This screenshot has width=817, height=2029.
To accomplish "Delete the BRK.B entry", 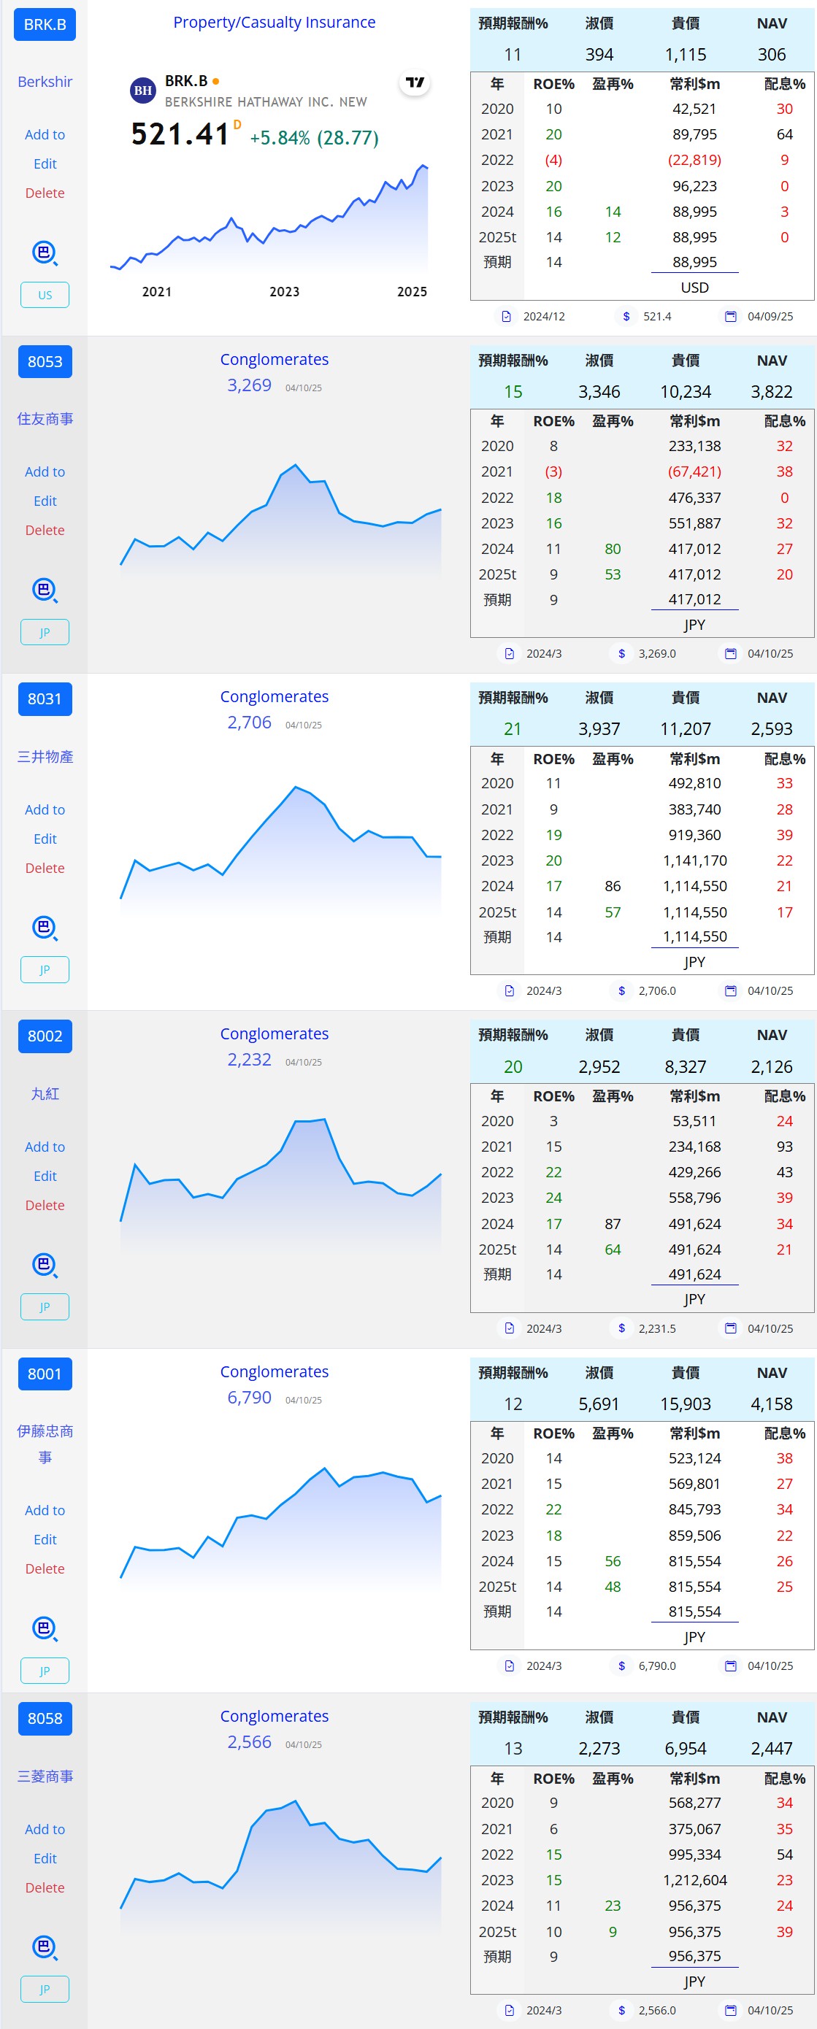I will pyautogui.click(x=45, y=193).
